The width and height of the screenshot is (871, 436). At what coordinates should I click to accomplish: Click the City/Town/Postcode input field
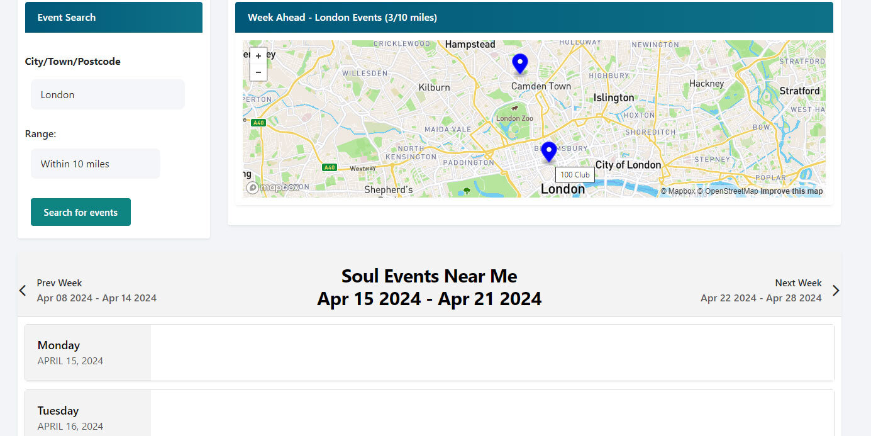pyautogui.click(x=108, y=94)
